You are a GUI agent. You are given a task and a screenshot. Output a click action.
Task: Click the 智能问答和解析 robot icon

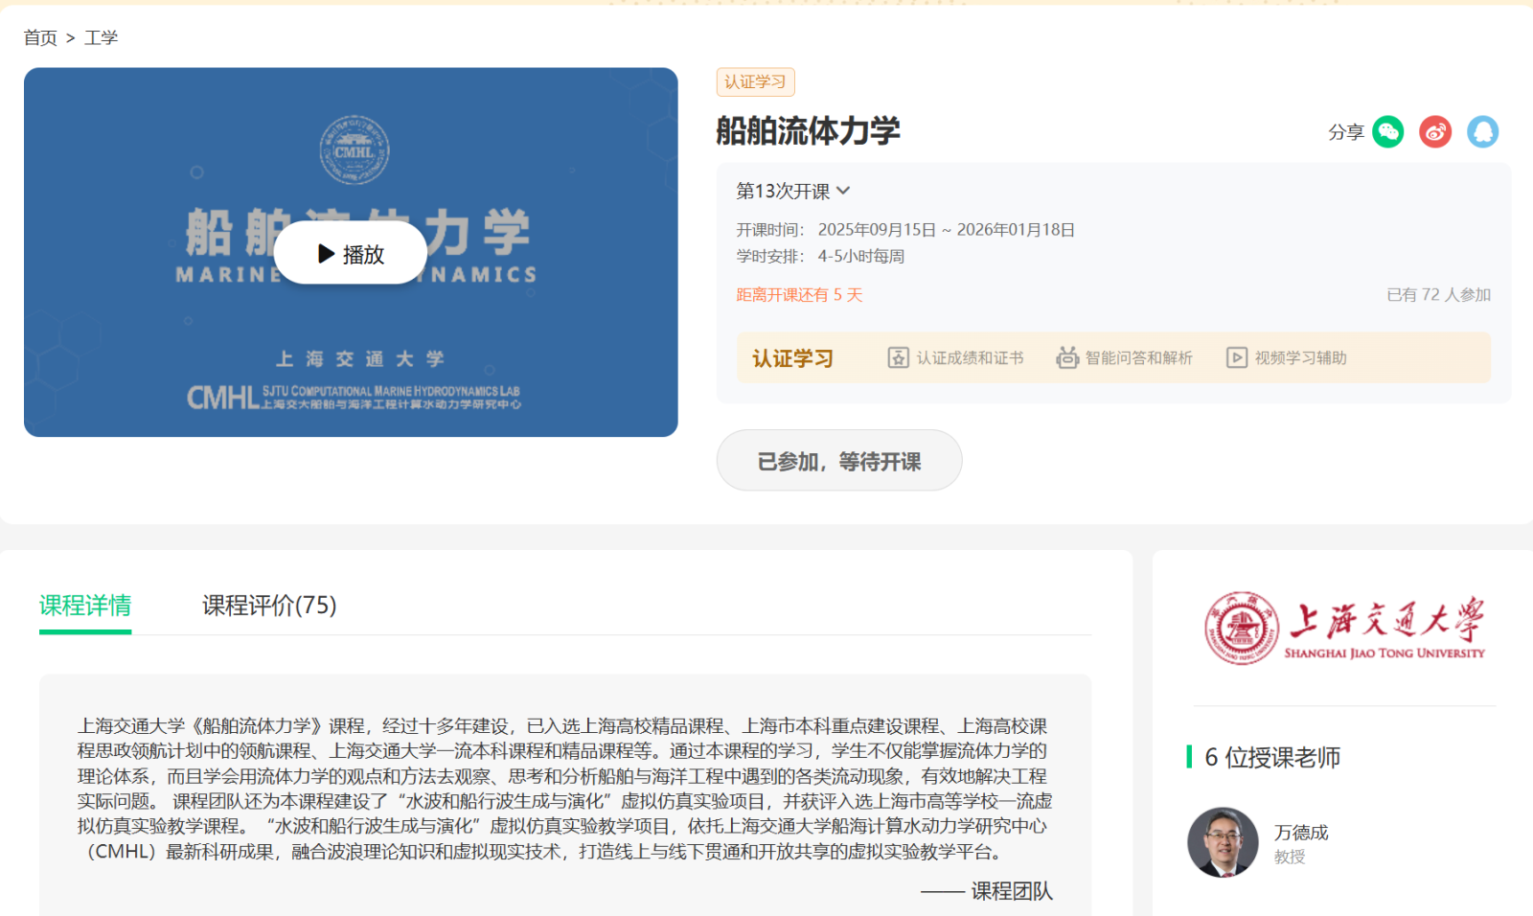click(1067, 357)
